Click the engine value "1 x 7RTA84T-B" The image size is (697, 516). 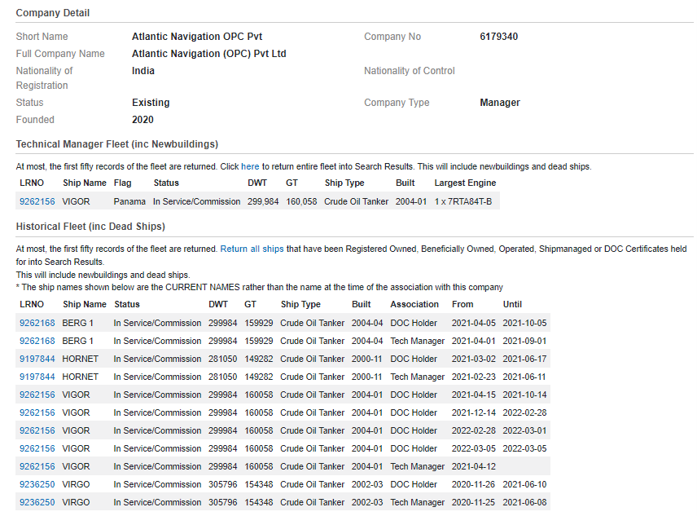[x=463, y=201]
